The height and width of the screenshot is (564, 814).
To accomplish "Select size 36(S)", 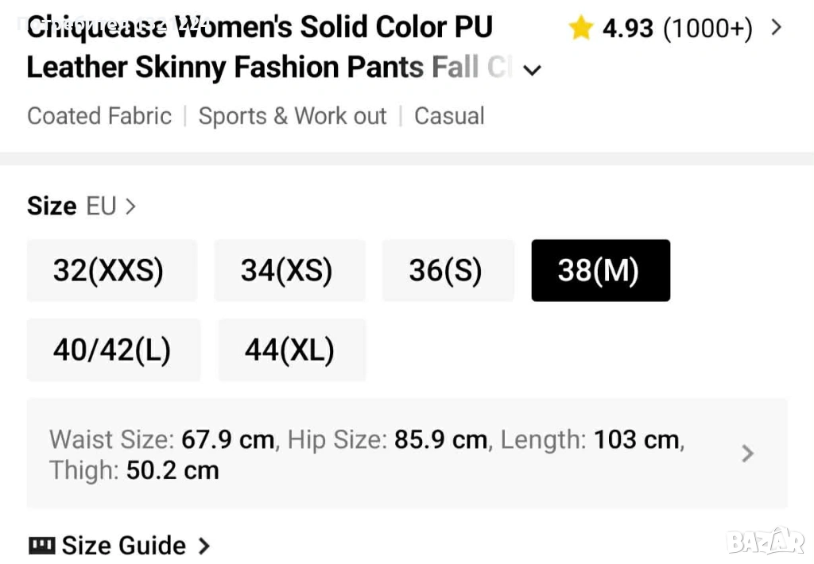I will [445, 271].
